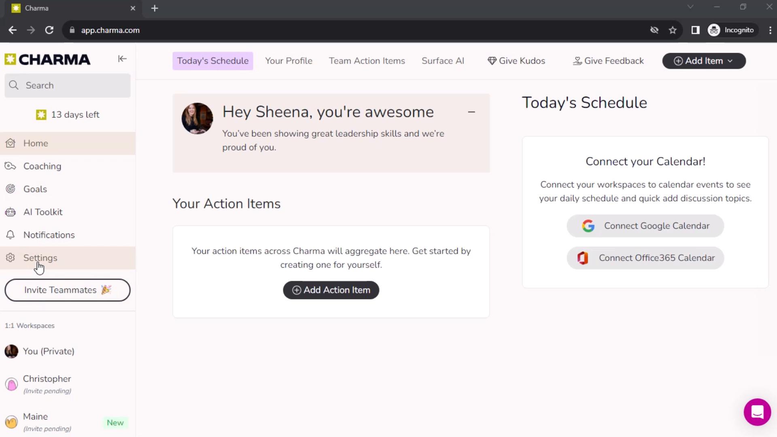Click the Settings gear icon

pyautogui.click(x=10, y=258)
